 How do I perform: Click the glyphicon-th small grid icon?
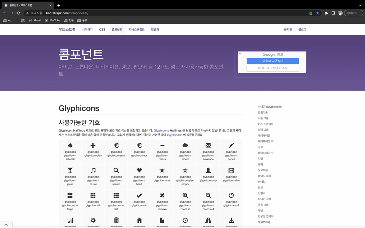(93, 195)
